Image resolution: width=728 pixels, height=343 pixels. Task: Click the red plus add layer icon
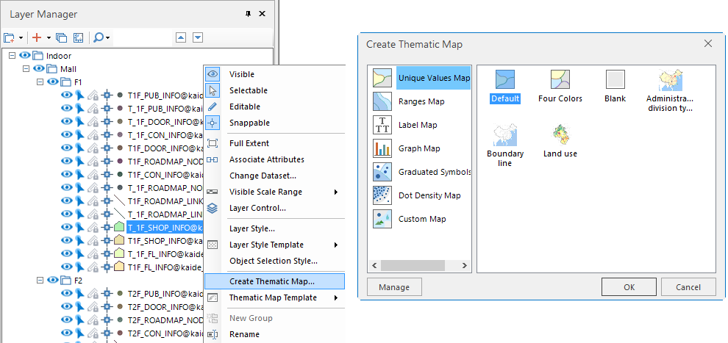tap(36, 37)
